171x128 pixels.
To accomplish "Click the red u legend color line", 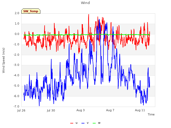I will coord(72,123).
